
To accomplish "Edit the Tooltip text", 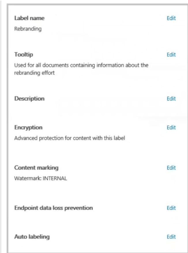I will 171,54.
